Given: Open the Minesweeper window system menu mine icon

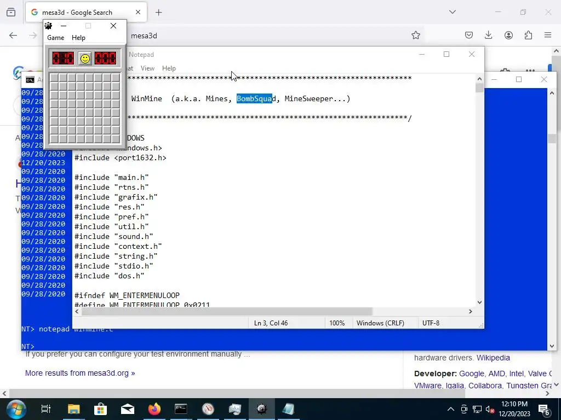Looking at the screenshot, I should click(48, 26).
